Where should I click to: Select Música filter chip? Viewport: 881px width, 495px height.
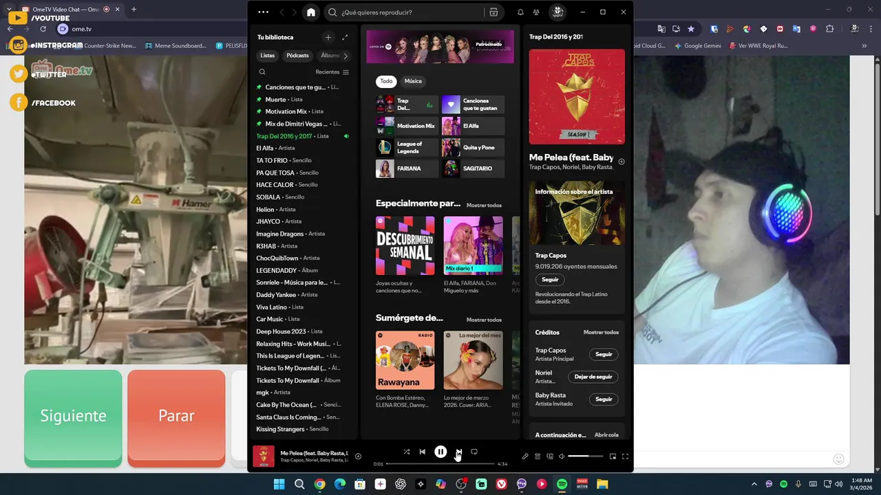click(x=413, y=81)
